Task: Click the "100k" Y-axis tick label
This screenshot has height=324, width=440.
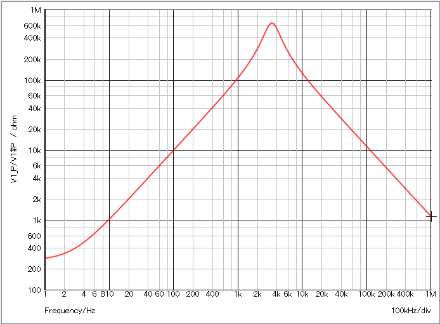Action: [x=32, y=81]
